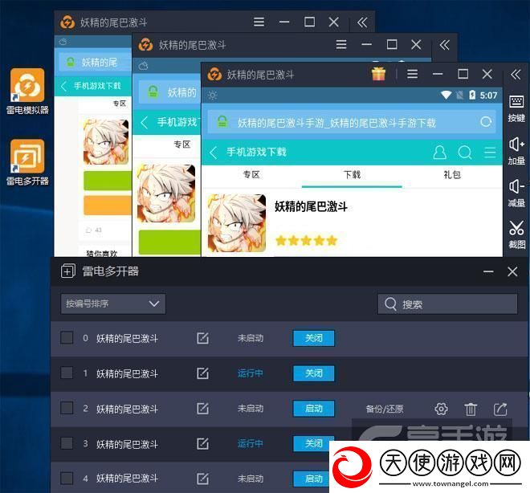The width and height of the screenshot is (530, 493).
Task: Click 关闭 button for instance 0
Action: coord(314,338)
